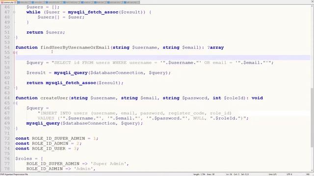
Task: Click line number 72 in the margin
Action: point(7,138)
